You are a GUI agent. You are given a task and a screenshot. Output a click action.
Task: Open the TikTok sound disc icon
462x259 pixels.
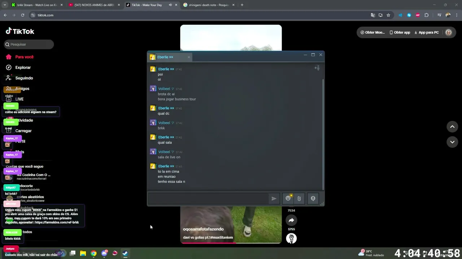click(x=291, y=238)
